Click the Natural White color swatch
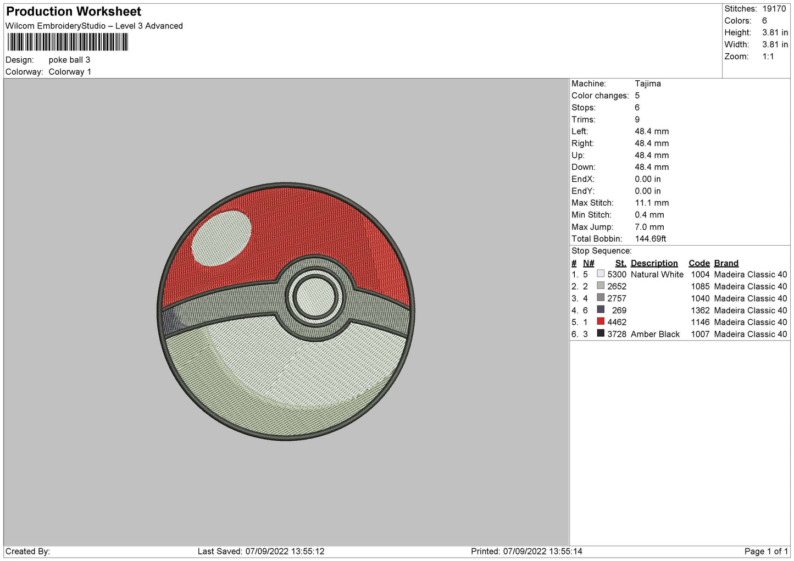 (x=601, y=274)
